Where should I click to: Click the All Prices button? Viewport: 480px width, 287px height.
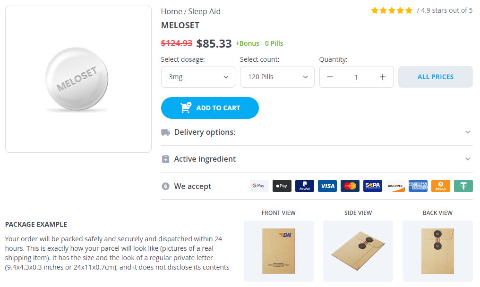point(435,77)
